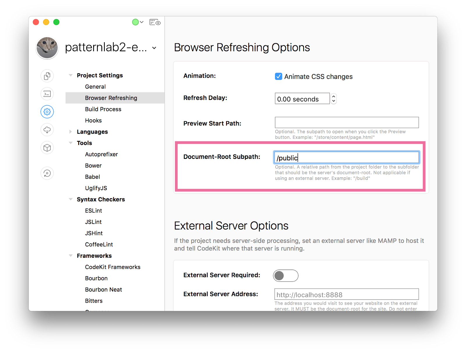
Task: Increase Refresh Delay using the stepper
Action: 333,97
